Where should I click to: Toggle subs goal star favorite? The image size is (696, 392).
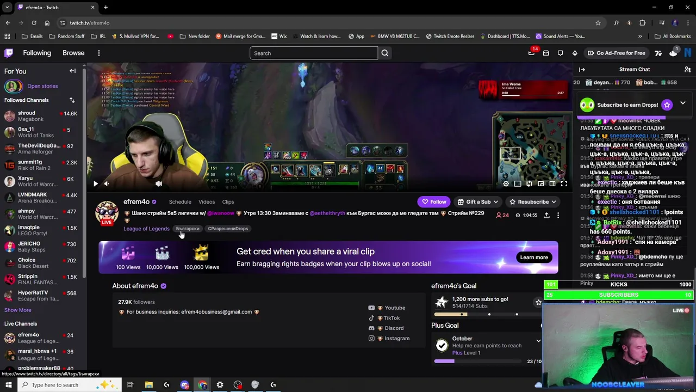pos(538,302)
